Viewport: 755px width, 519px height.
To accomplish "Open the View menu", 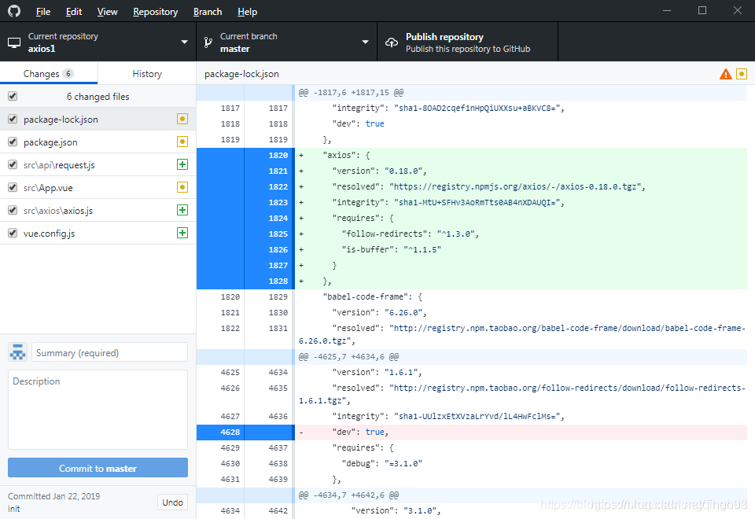I will pyautogui.click(x=107, y=12).
